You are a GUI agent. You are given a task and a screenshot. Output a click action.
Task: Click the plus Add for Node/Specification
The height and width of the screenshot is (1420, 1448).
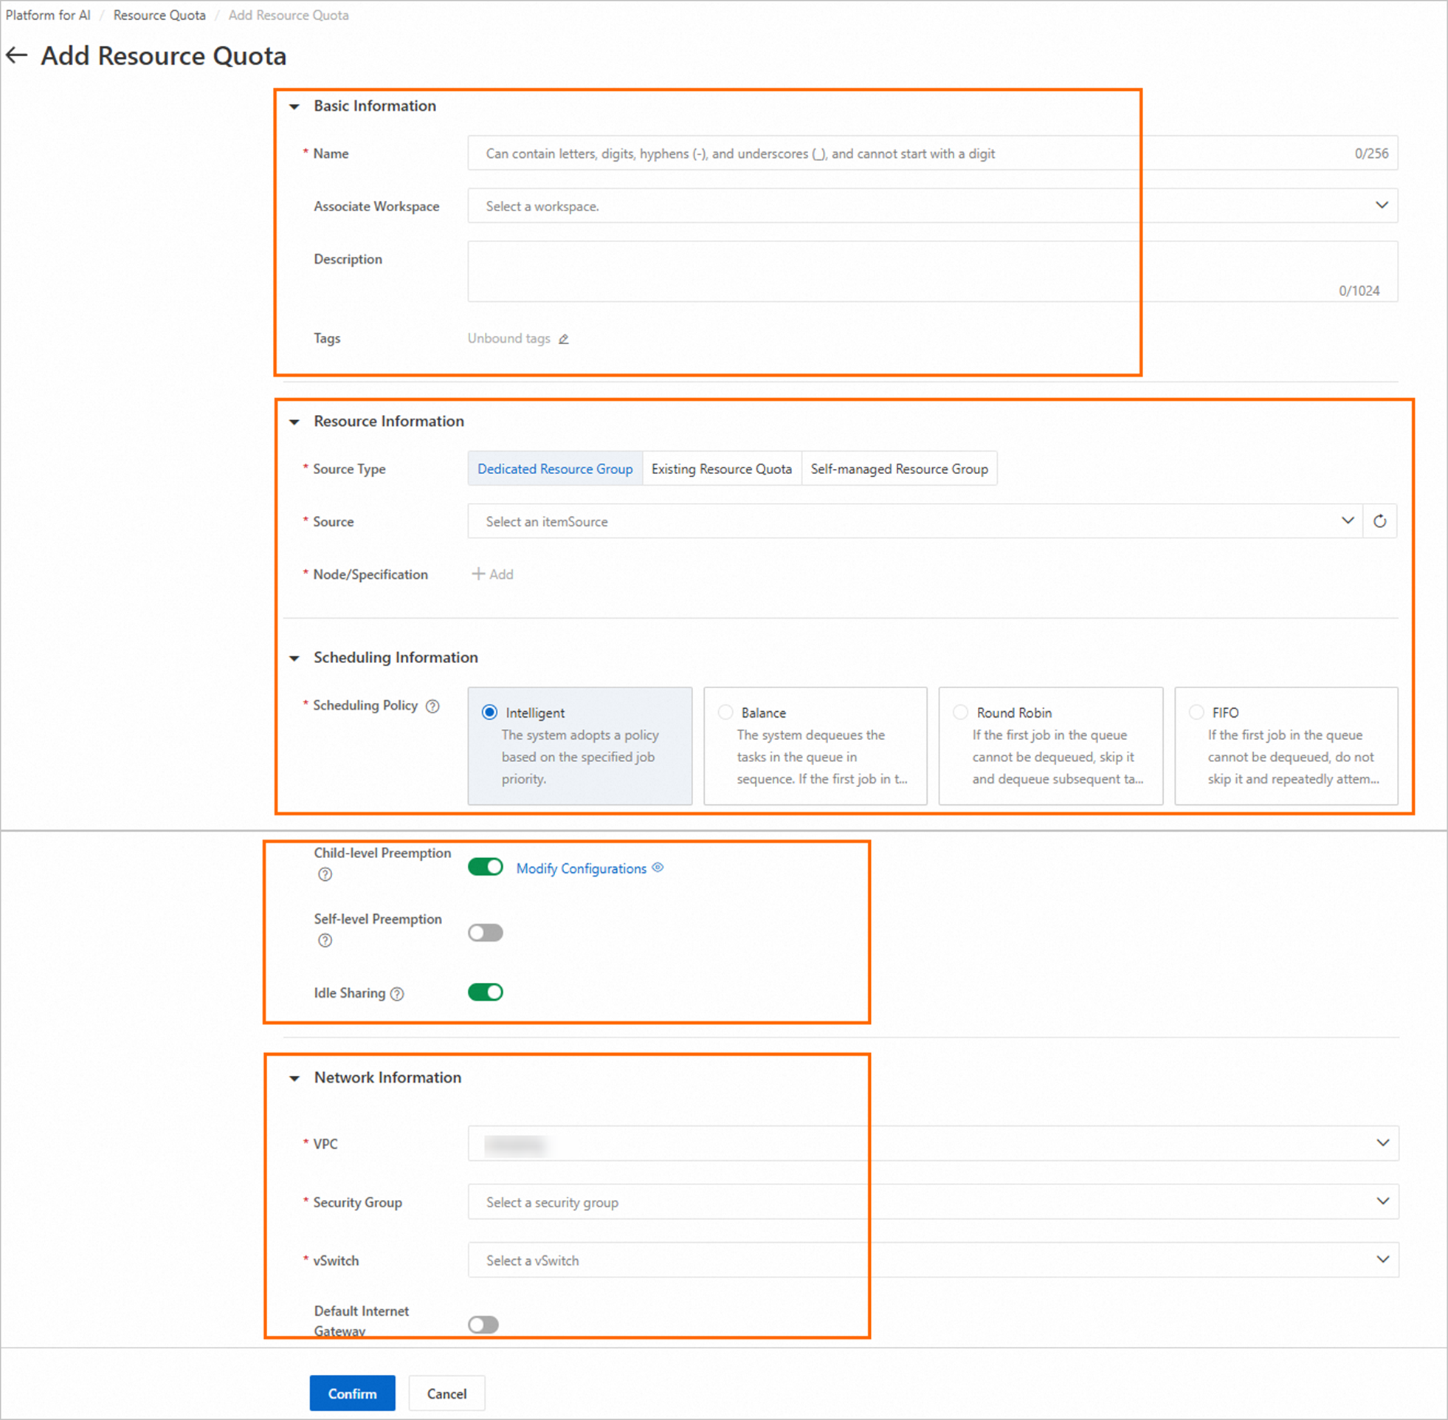(492, 574)
